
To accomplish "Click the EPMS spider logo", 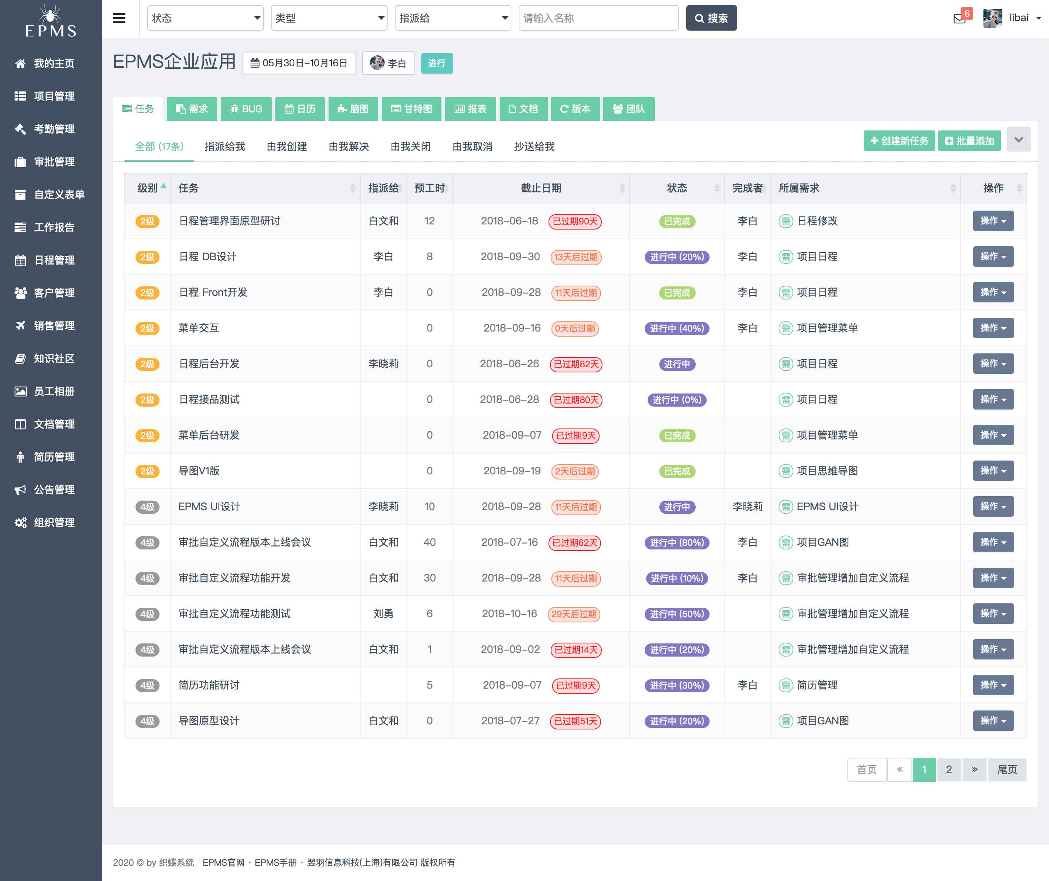I will click(x=51, y=21).
